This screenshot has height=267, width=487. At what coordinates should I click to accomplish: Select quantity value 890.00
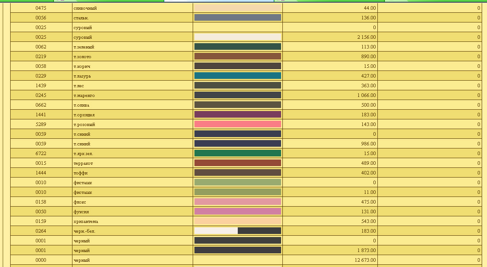click(369, 56)
